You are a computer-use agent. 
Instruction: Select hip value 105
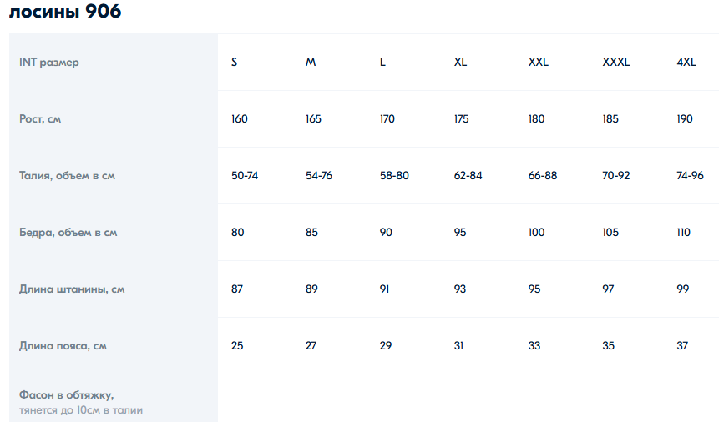click(610, 233)
